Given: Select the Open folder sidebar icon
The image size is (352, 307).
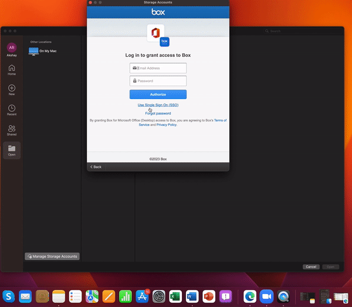Looking at the screenshot, I should tap(12, 150).
